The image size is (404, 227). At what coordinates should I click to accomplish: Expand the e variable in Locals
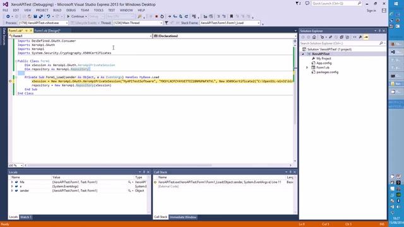coord(12,187)
